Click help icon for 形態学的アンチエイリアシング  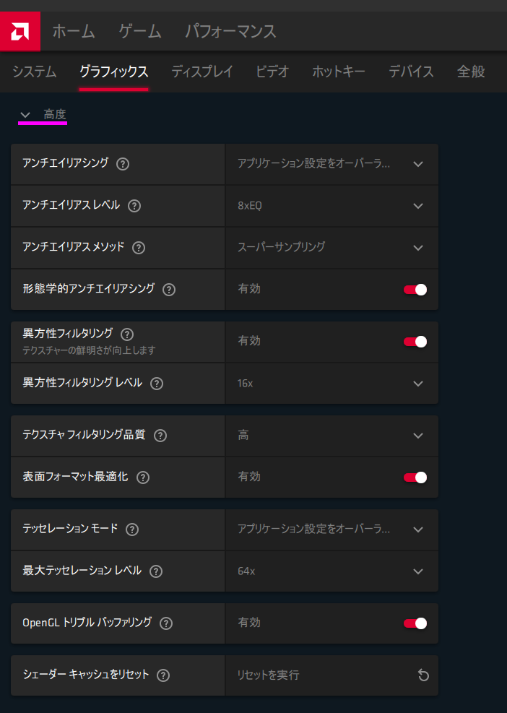point(169,290)
